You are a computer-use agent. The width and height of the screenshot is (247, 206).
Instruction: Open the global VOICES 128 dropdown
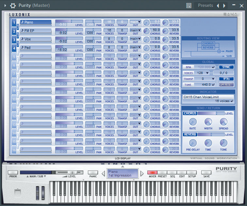[x=202, y=73]
